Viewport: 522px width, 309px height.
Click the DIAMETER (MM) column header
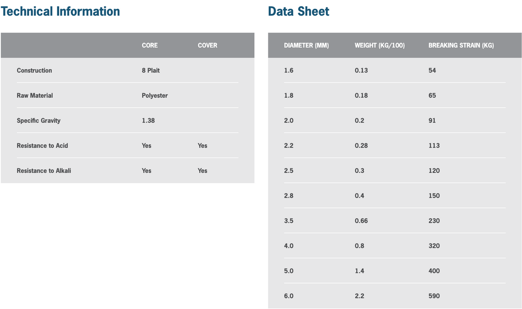coord(306,46)
